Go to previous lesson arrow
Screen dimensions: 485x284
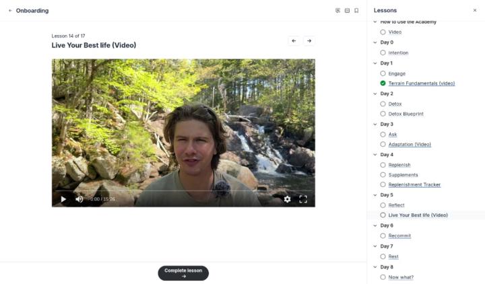pos(294,41)
